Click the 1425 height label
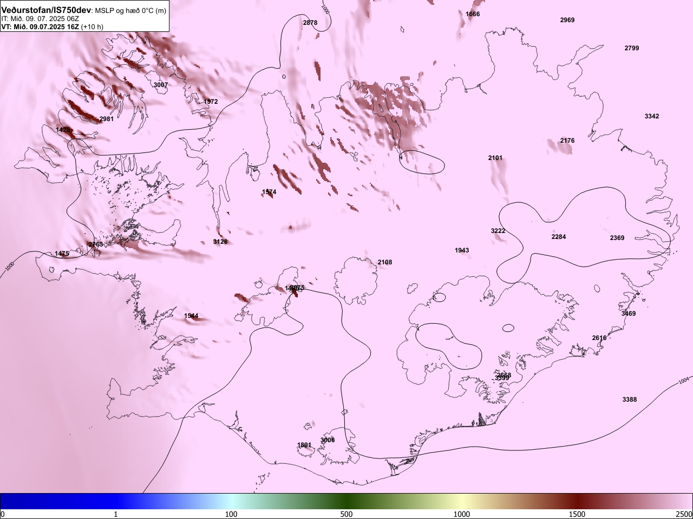This screenshot has height=519, width=693. [63, 130]
